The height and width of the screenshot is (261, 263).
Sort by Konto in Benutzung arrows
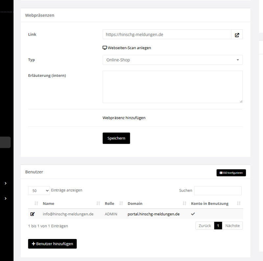239,203
